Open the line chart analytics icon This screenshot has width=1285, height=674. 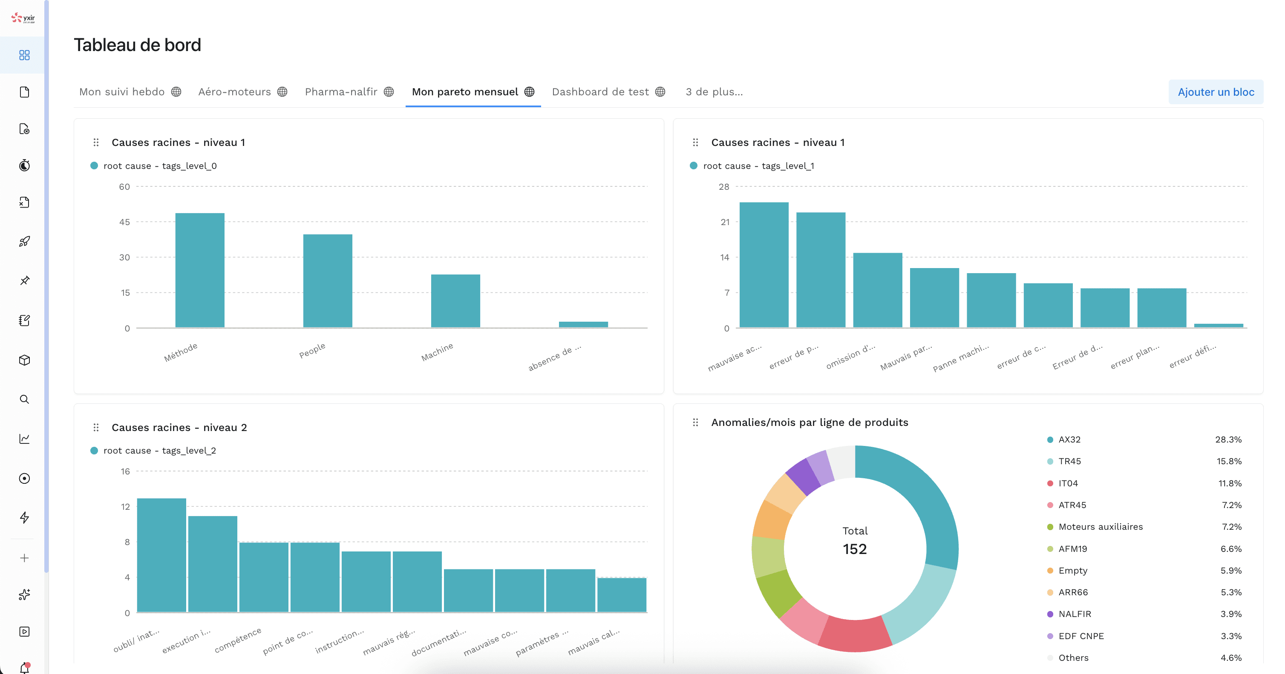pos(24,439)
